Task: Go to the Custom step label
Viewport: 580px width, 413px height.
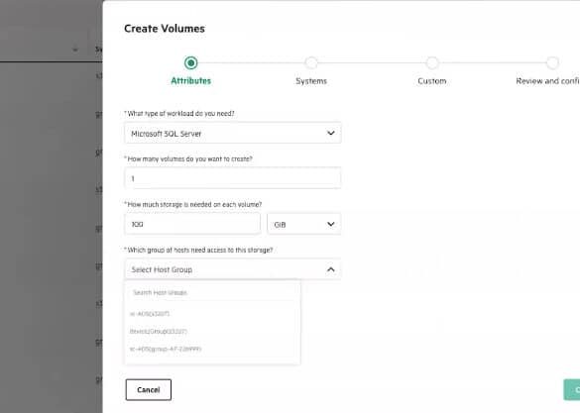Action: pos(431,81)
